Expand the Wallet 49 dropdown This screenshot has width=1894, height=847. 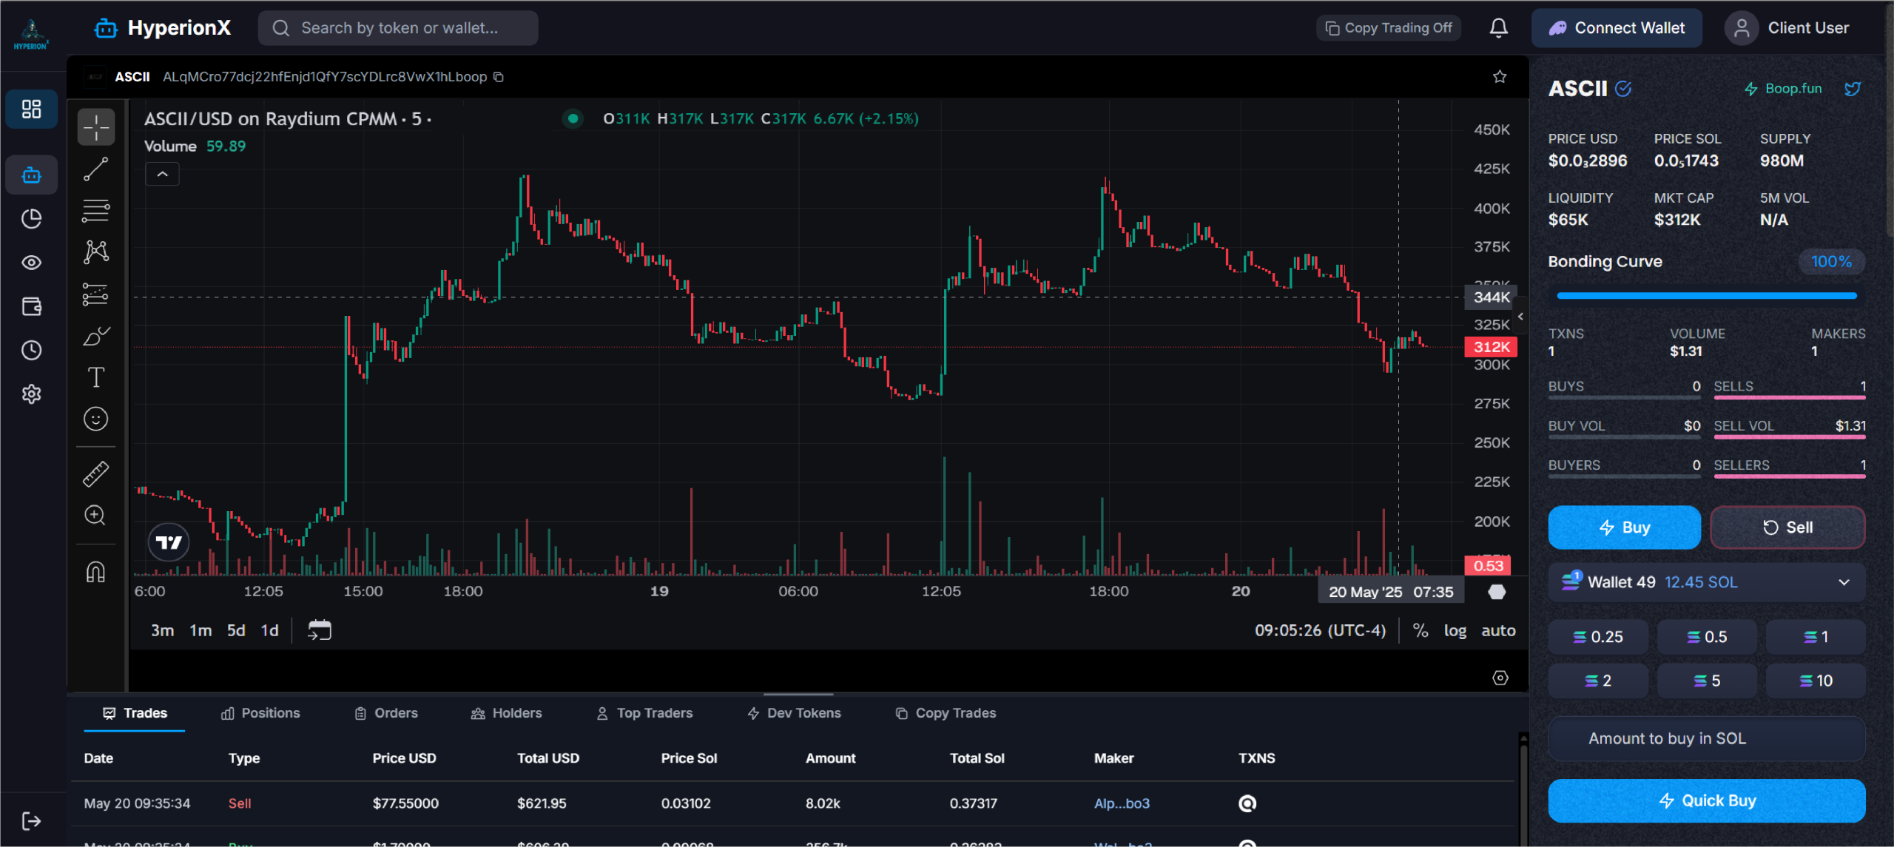[x=1707, y=582]
